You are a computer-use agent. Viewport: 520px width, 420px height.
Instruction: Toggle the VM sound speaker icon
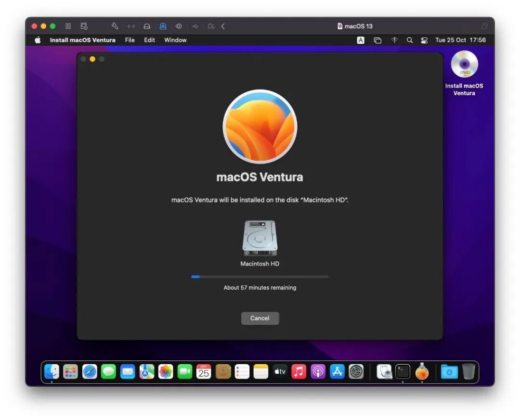coord(179,26)
